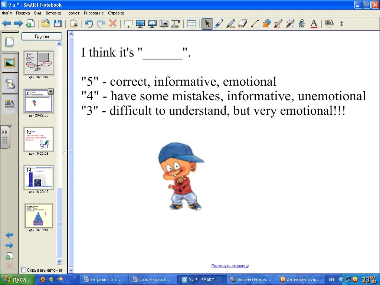The image size is (380, 285).
Task: Select page 15 pyramid thumbnail
Action: click(x=39, y=216)
